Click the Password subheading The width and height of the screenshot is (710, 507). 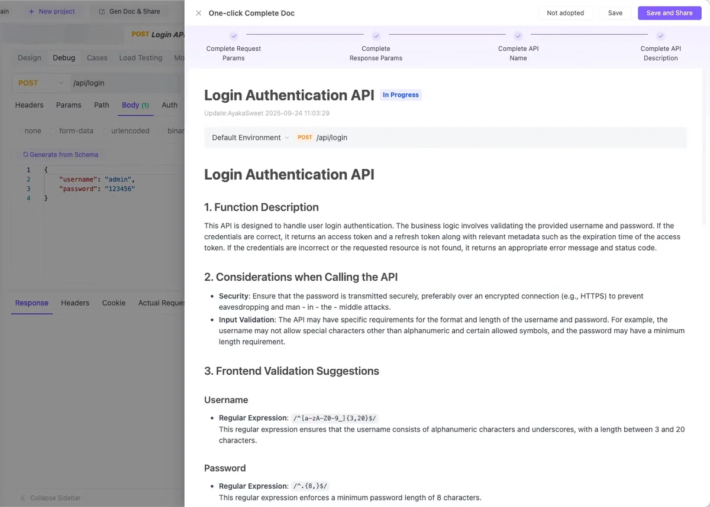point(225,468)
